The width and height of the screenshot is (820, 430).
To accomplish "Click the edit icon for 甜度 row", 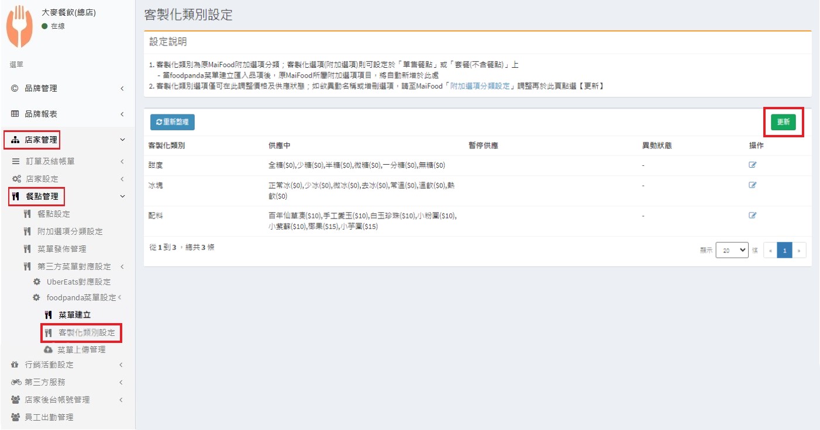I will 753,165.
